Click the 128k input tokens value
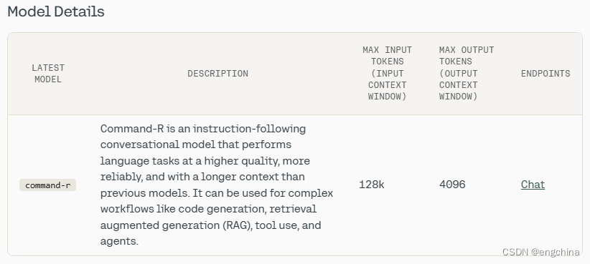The width and height of the screenshot is (590, 264). click(372, 185)
